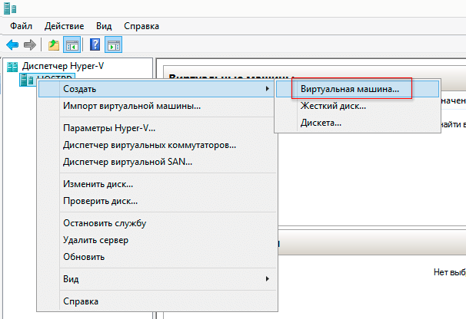This screenshot has width=466, height=319.
Task: Open the Вид menu in menu bar
Action: click(x=104, y=26)
